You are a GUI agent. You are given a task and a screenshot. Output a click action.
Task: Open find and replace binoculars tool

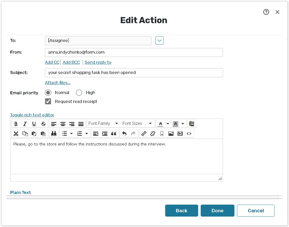54,133
